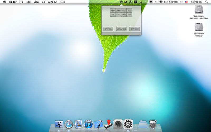Select PDF as conversion format
Image resolution: width=211 pixels, height=132 pixels.
[129, 11]
